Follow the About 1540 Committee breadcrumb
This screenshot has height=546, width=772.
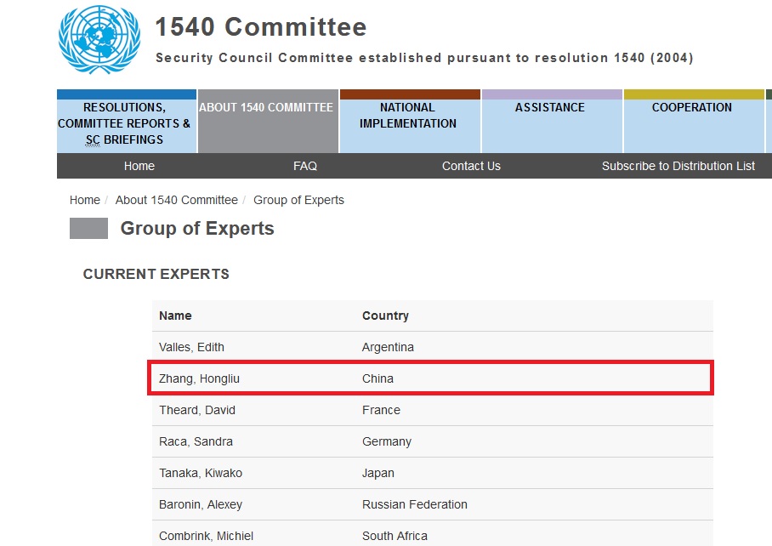coord(176,200)
